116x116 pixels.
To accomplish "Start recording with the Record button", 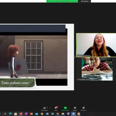I will point(75,109).
